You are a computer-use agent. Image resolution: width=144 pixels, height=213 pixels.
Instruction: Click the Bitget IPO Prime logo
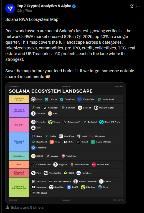pos(101,122)
